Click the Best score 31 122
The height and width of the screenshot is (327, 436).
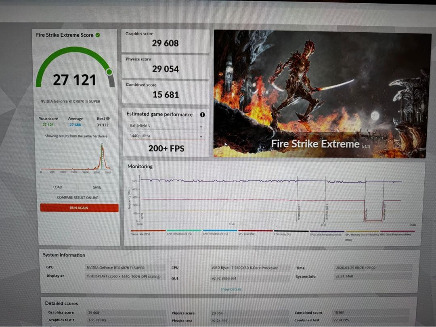103,125
